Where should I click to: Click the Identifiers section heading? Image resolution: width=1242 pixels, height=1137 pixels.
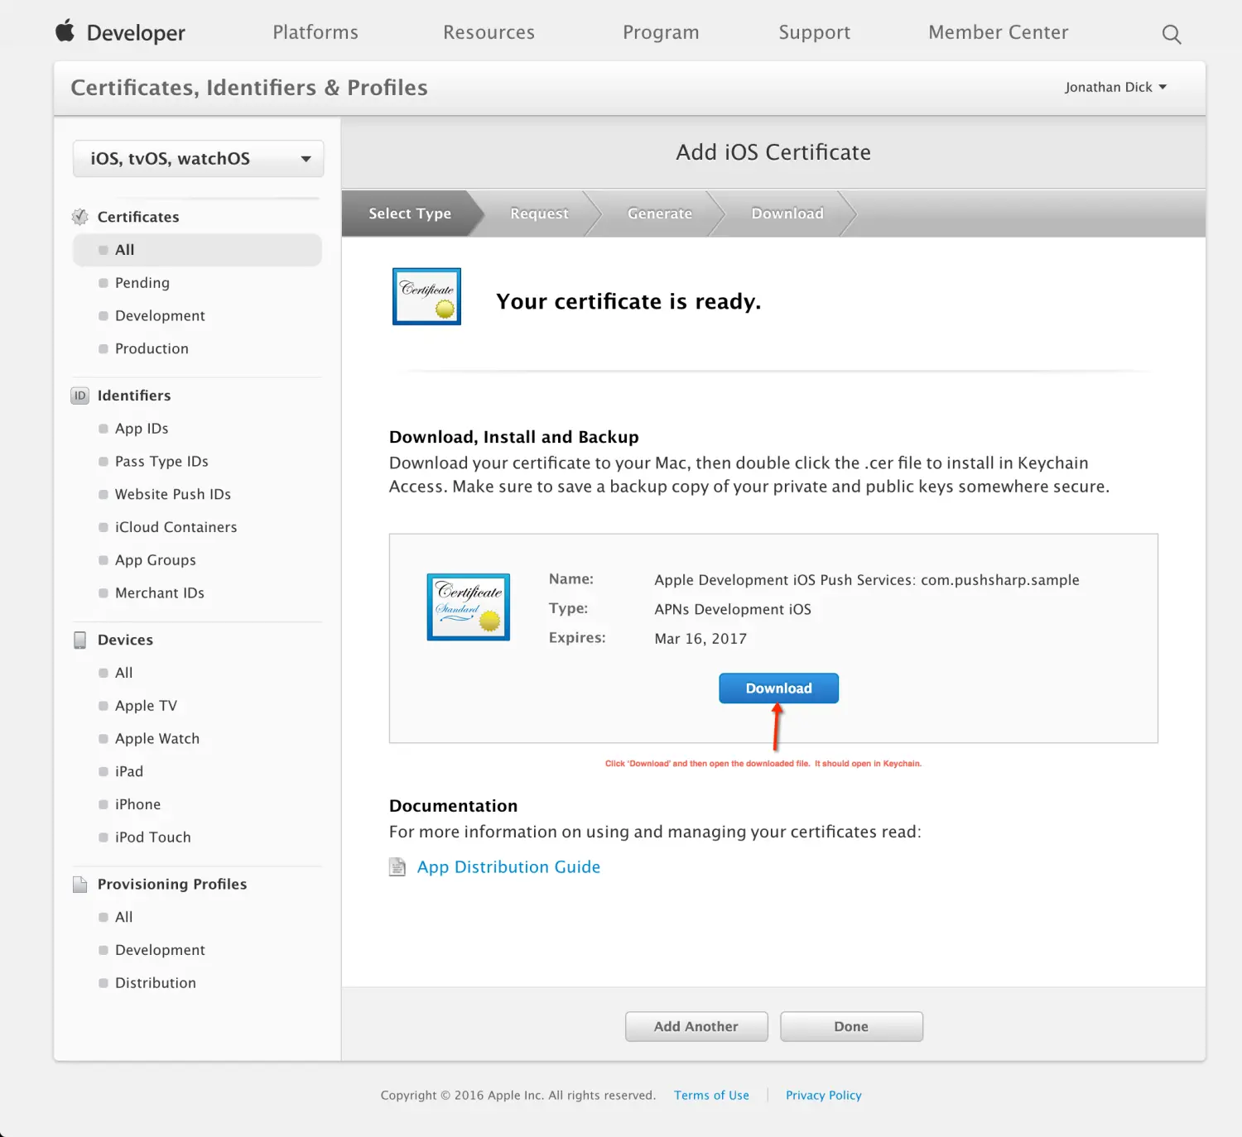pyautogui.click(x=134, y=396)
